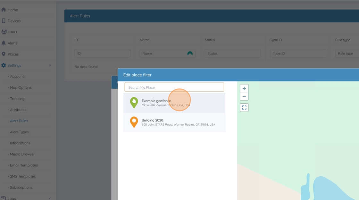Open the Logs section
359x200 pixels.
(12, 198)
